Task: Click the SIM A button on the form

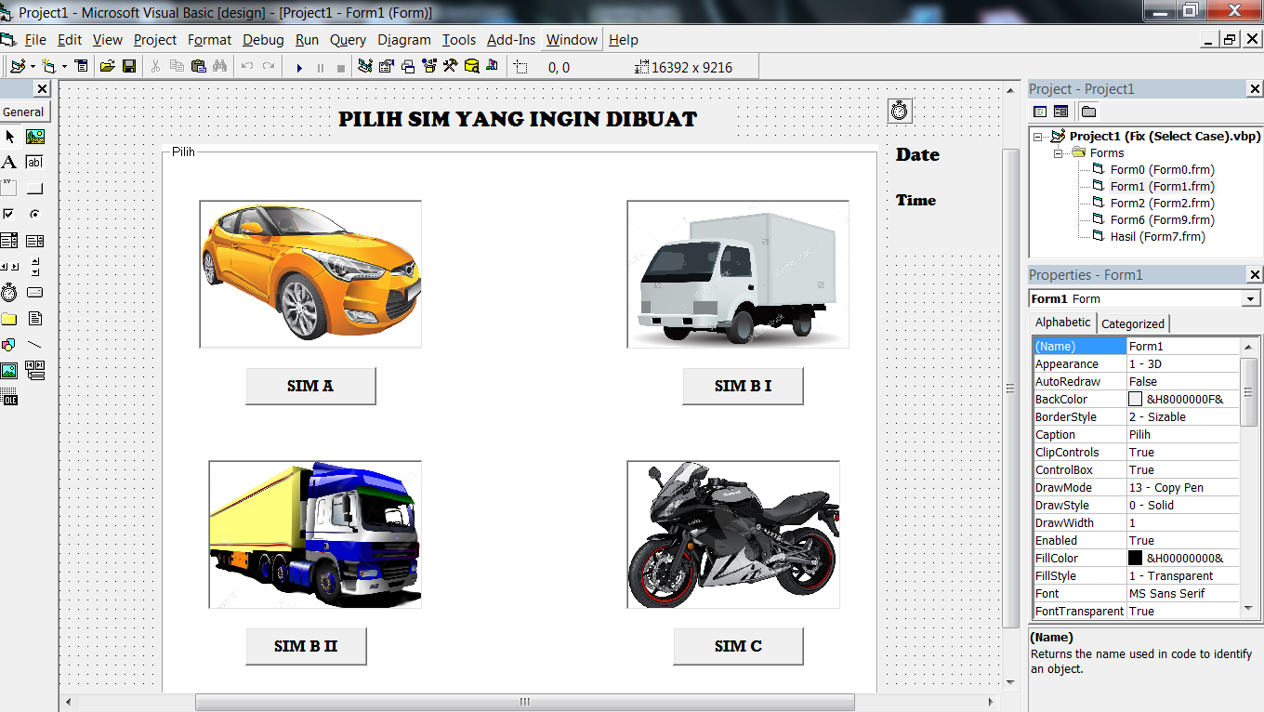Action: (310, 386)
